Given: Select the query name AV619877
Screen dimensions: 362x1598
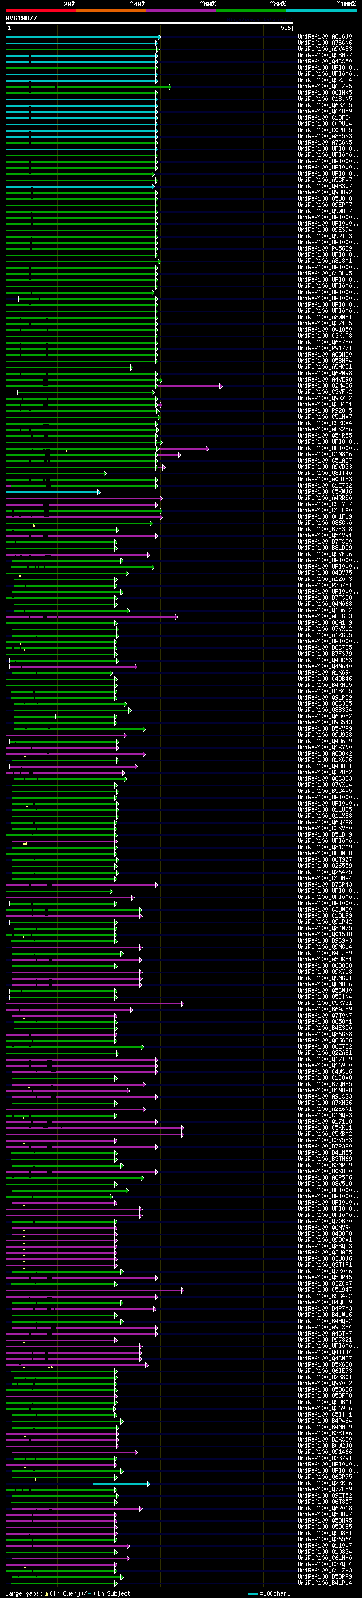Looking at the screenshot, I should 21,18.
